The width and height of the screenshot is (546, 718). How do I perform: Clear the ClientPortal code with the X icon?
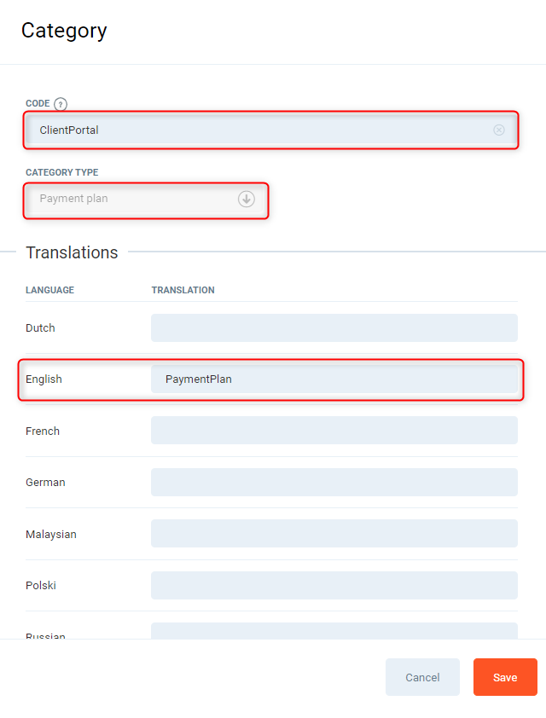pos(499,130)
